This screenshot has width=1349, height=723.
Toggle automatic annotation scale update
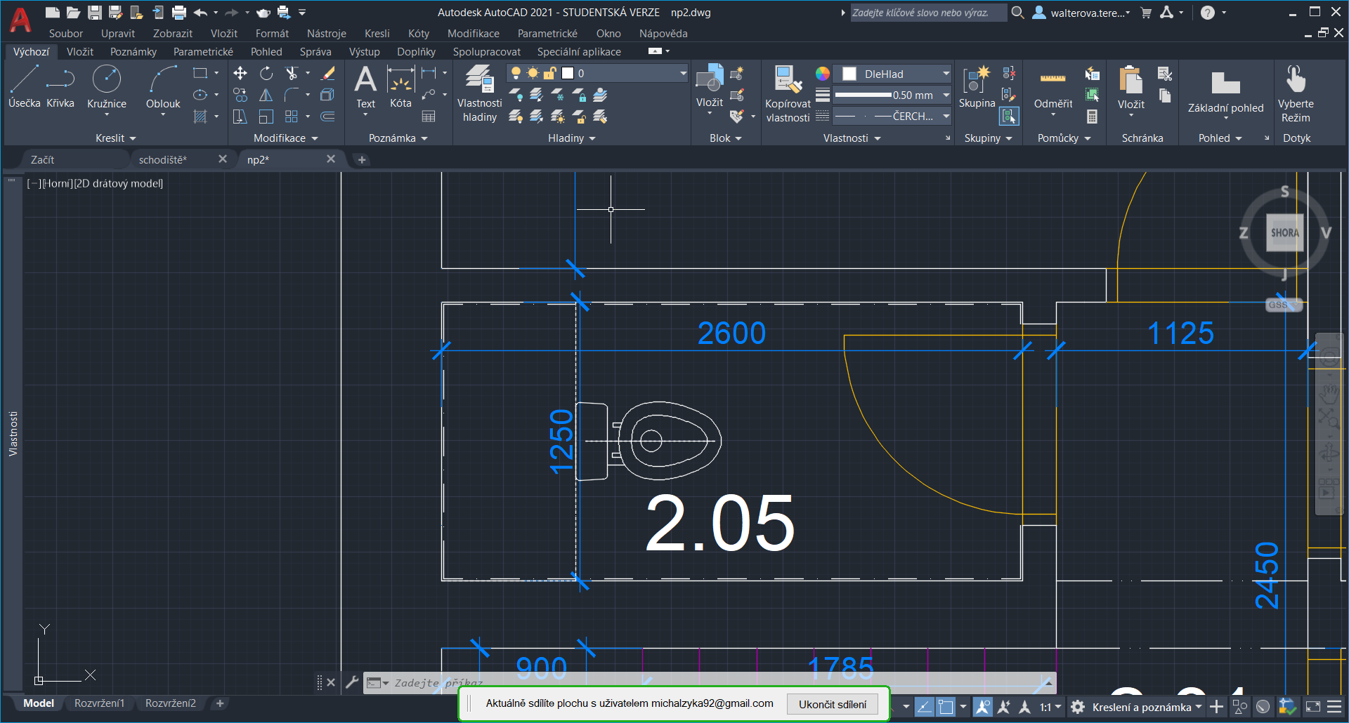pos(1004,707)
